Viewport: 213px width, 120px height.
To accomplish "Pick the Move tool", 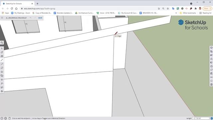I will point(2,80).
